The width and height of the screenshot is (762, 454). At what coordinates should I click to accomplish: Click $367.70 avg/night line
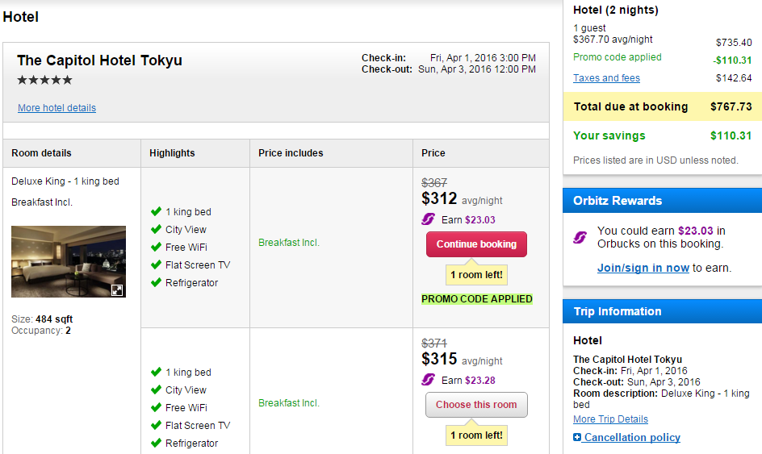pos(613,40)
